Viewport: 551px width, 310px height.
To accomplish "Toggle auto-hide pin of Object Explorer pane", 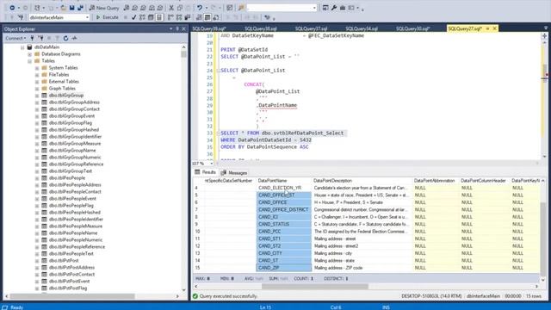I will [x=177, y=28].
